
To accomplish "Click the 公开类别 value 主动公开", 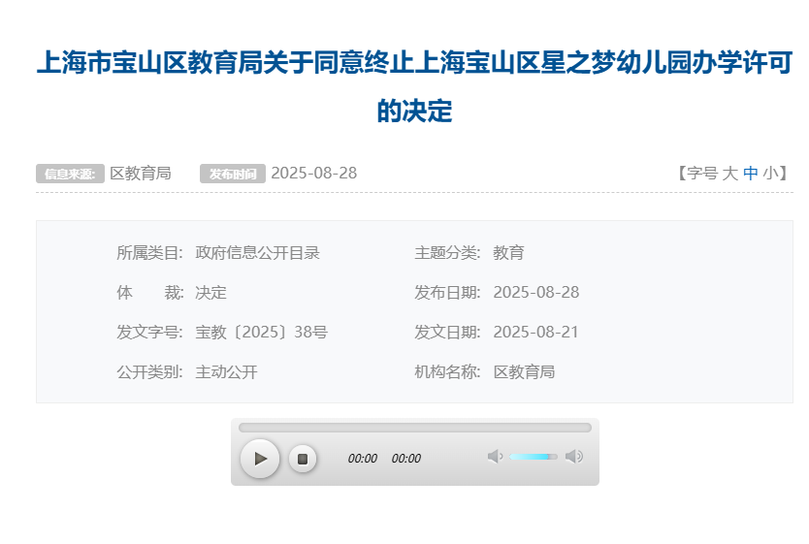I will pos(226,372).
